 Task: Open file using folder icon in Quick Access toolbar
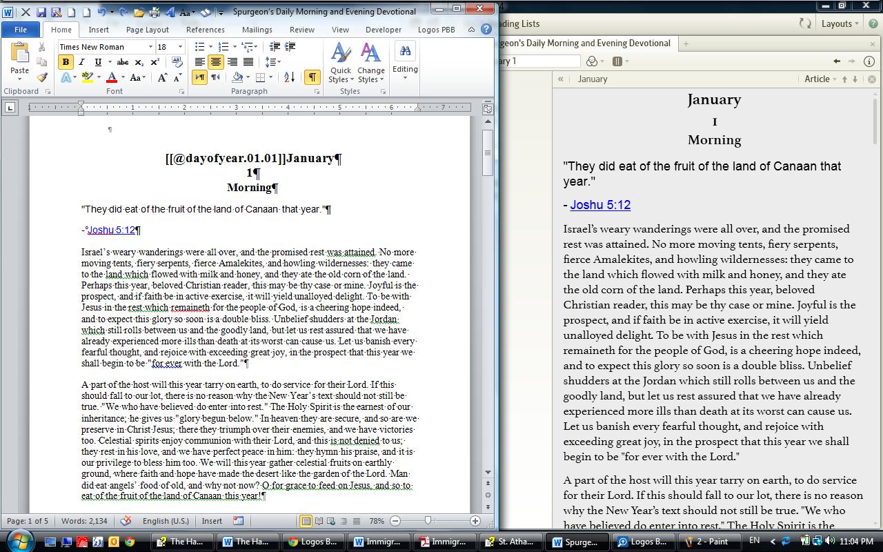139,12
